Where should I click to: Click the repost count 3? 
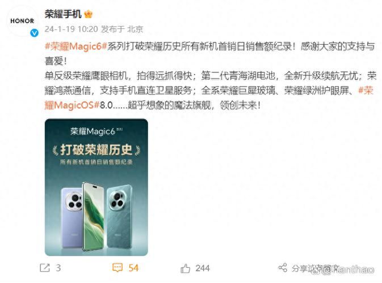[x=58, y=268]
